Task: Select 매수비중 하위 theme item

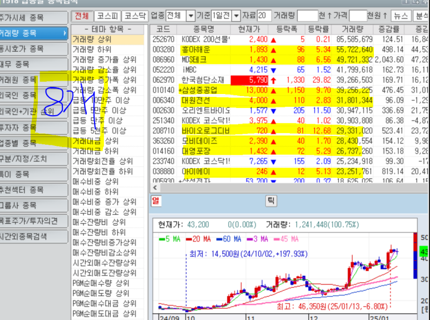Action: point(108,192)
